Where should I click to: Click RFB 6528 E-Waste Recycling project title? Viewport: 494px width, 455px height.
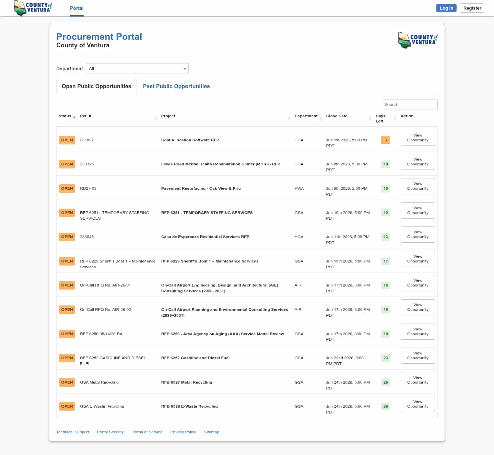(x=189, y=406)
